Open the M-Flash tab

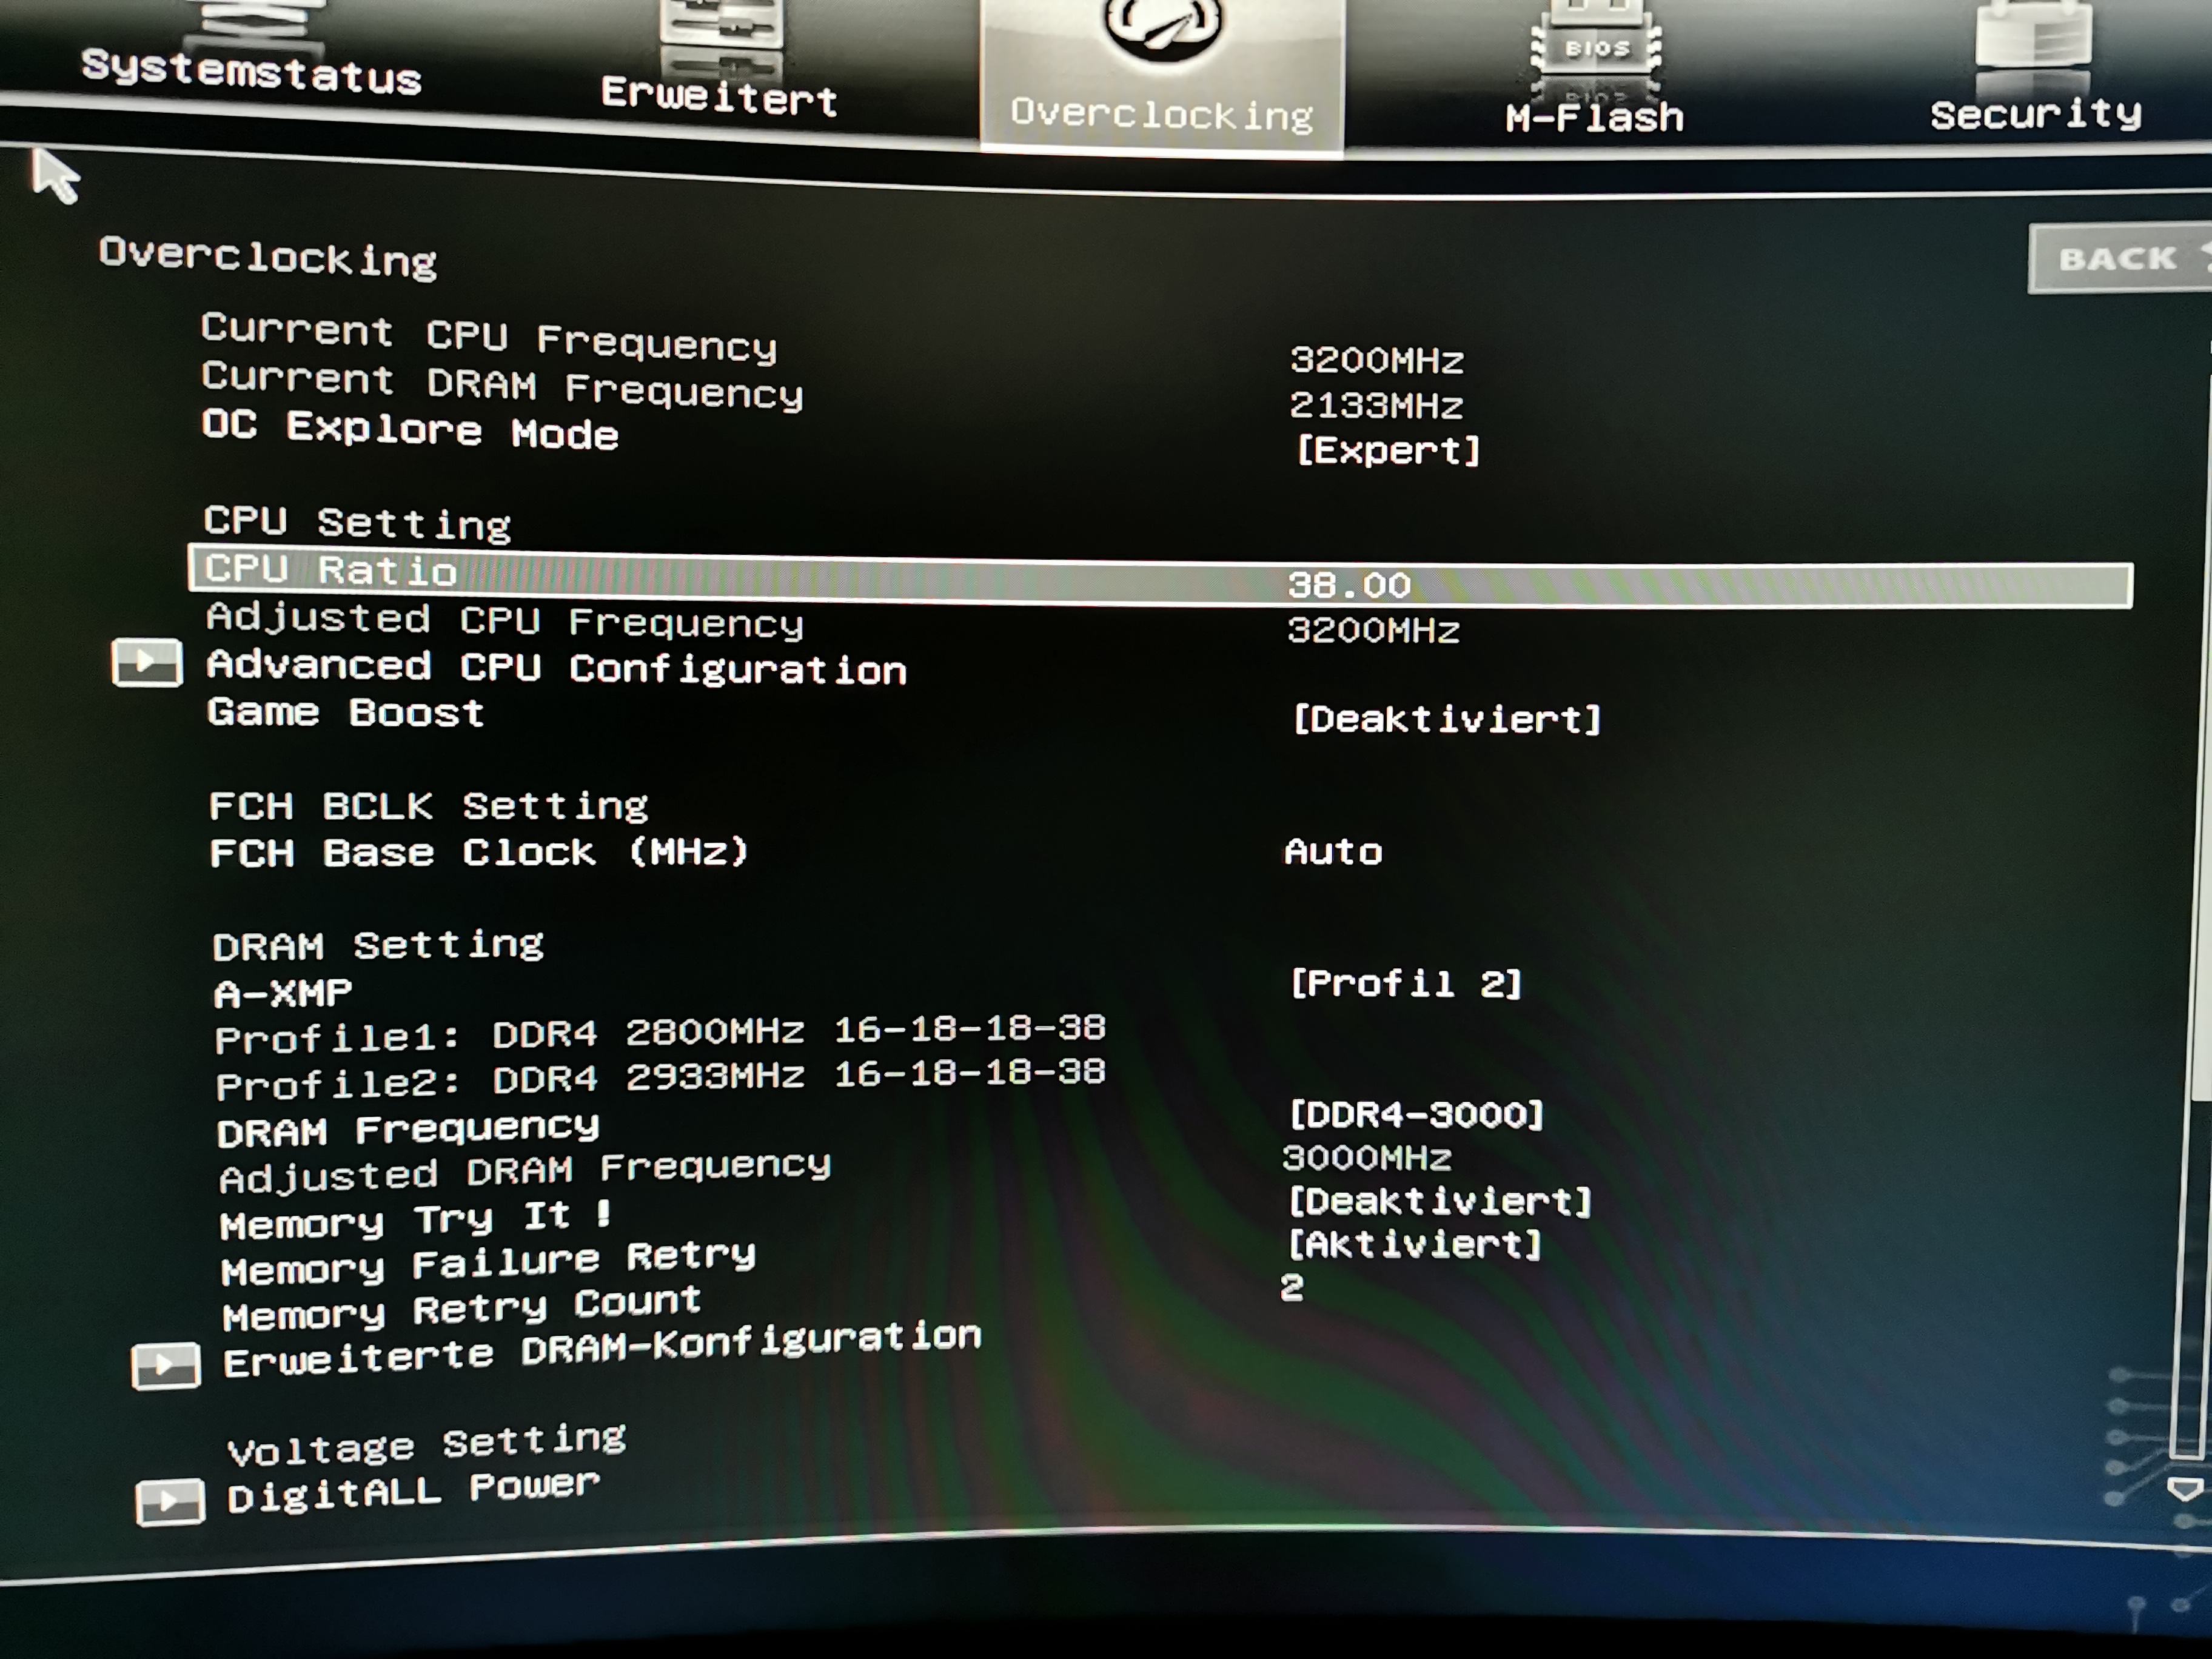pyautogui.click(x=1595, y=118)
